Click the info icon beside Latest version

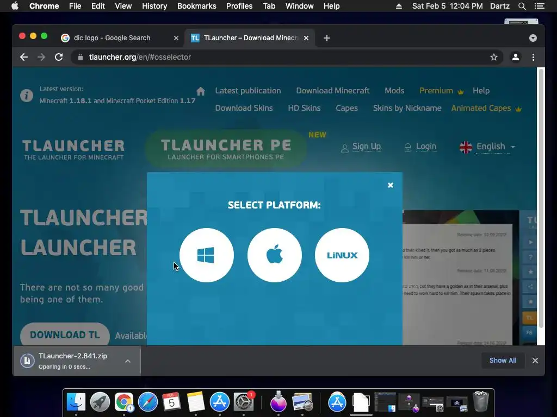27,96
